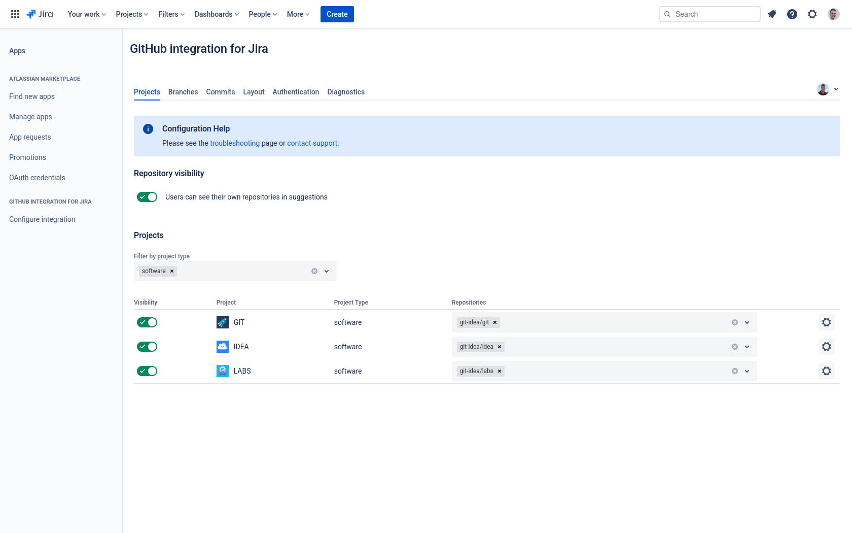Clear repositories for LABS project
This screenshot has width=852, height=533.
tap(735, 371)
